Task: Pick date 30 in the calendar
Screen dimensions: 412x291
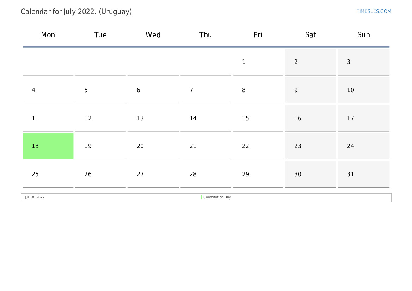Action: (310, 174)
